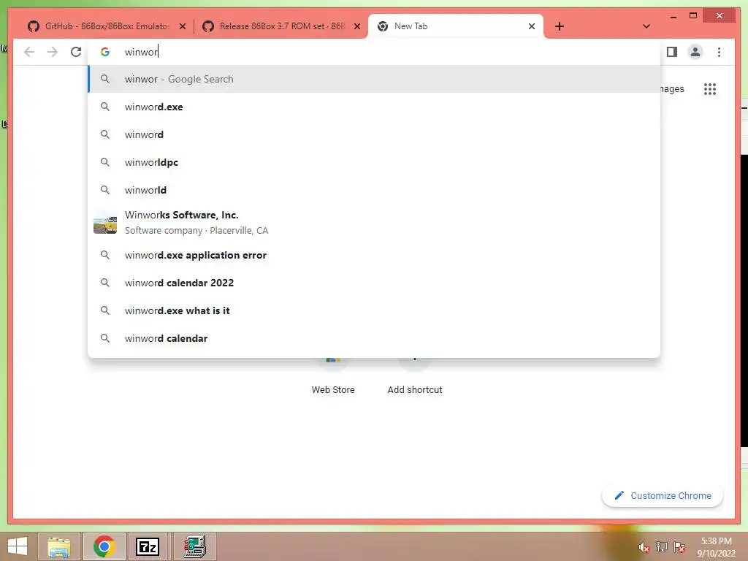
Task: Open 86Box emulator icon in taskbar
Action: point(194,546)
